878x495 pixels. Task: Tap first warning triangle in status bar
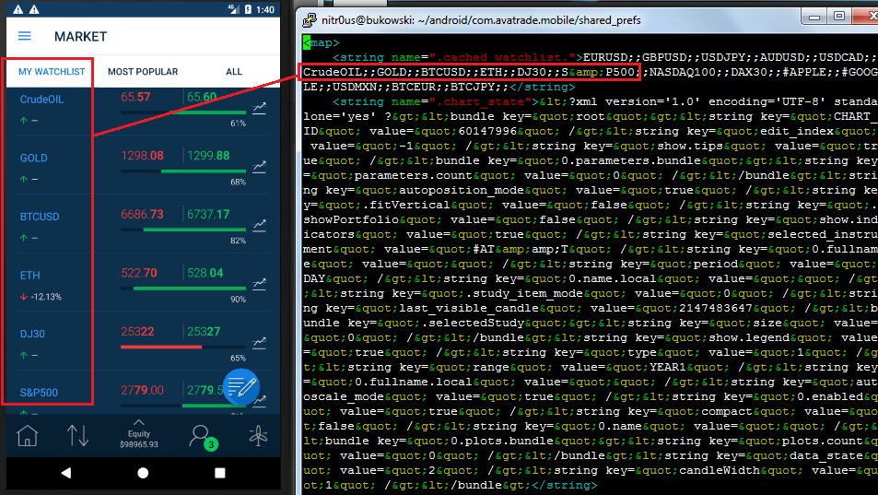18,9
